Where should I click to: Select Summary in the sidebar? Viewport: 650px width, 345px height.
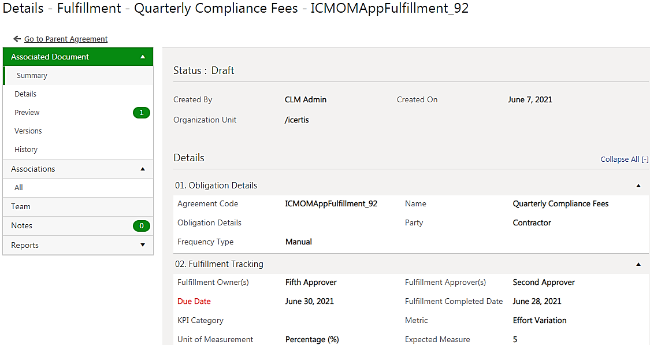[x=32, y=76]
